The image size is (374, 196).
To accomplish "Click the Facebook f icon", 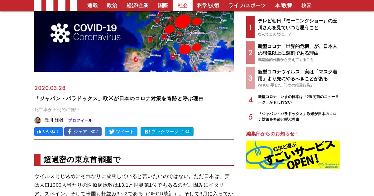I will point(70,132).
